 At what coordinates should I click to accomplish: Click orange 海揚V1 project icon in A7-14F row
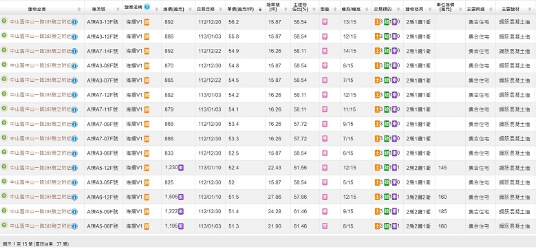(147, 51)
